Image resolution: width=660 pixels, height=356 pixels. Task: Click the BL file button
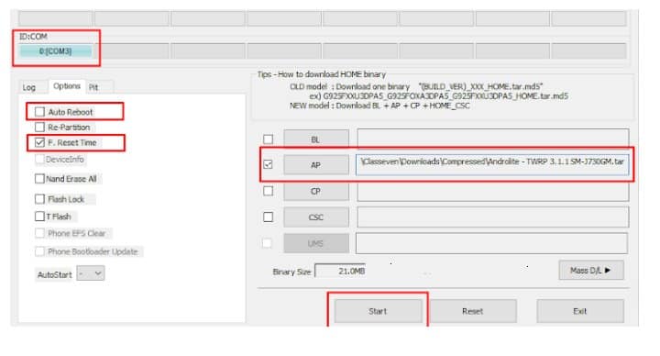point(316,139)
